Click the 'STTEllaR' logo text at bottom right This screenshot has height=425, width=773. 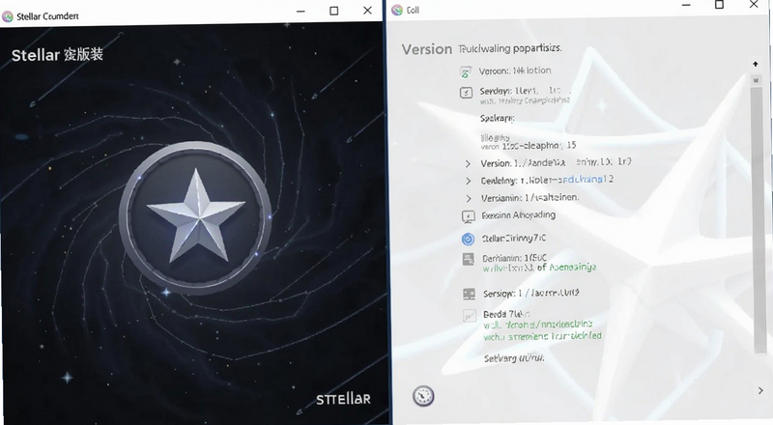[x=343, y=399]
